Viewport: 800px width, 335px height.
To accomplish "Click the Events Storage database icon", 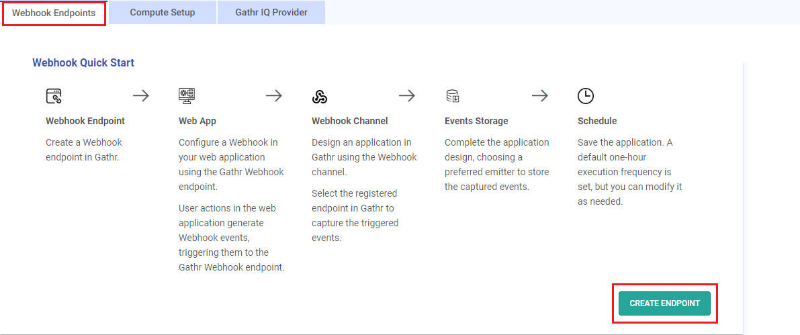I will (453, 96).
